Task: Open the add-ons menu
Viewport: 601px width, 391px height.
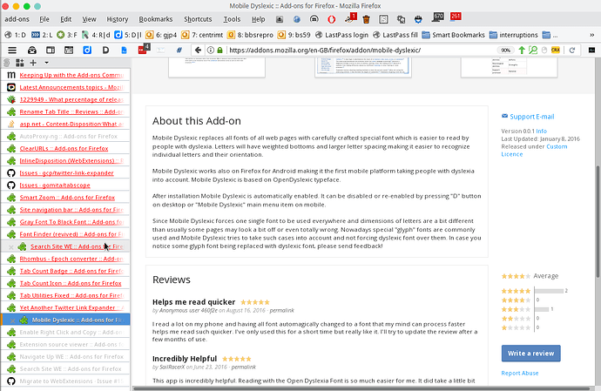Action: [17, 19]
